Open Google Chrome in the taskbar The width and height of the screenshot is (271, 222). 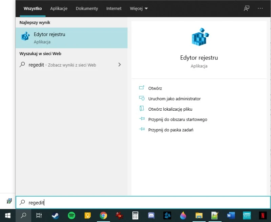[103, 215]
